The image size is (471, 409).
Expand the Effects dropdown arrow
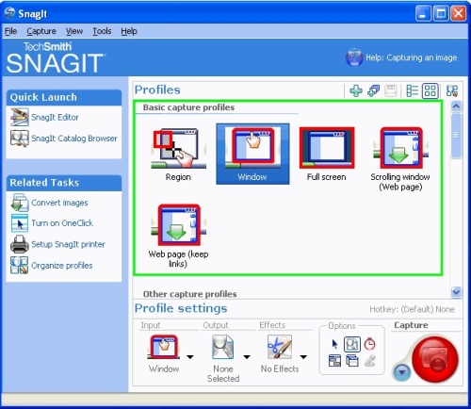(x=303, y=357)
